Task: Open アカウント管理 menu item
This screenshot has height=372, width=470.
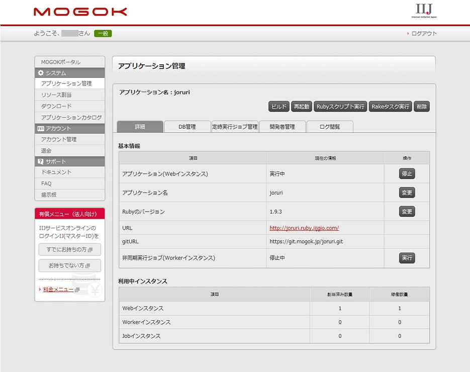Action: pyautogui.click(x=70, y=139)
